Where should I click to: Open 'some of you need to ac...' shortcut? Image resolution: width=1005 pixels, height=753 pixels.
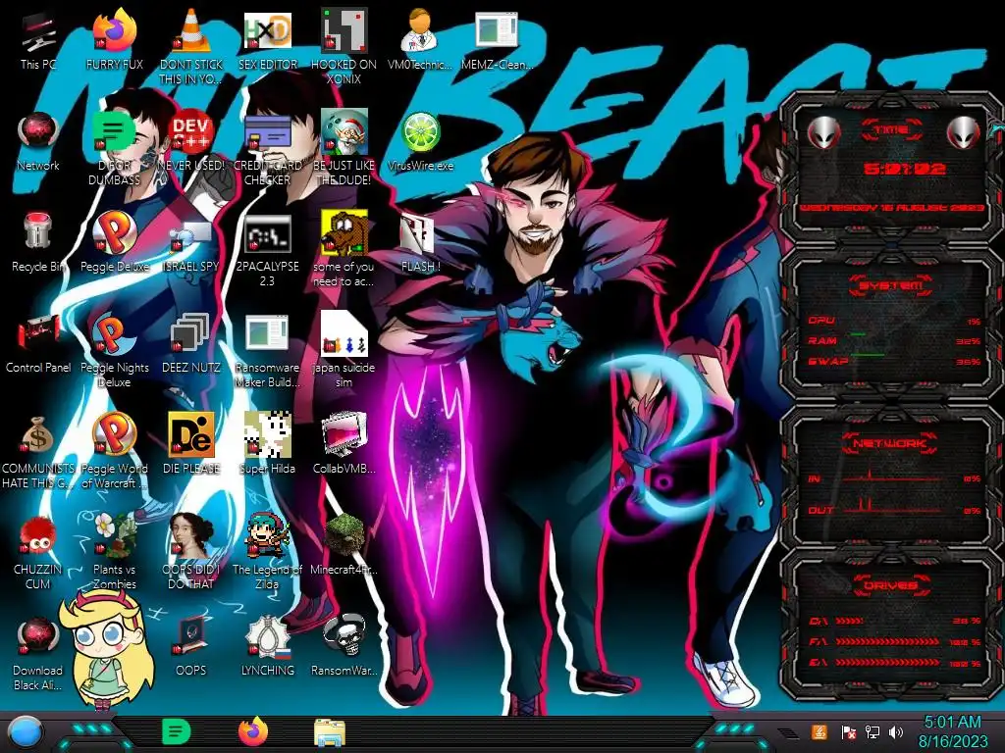[344, 250]
